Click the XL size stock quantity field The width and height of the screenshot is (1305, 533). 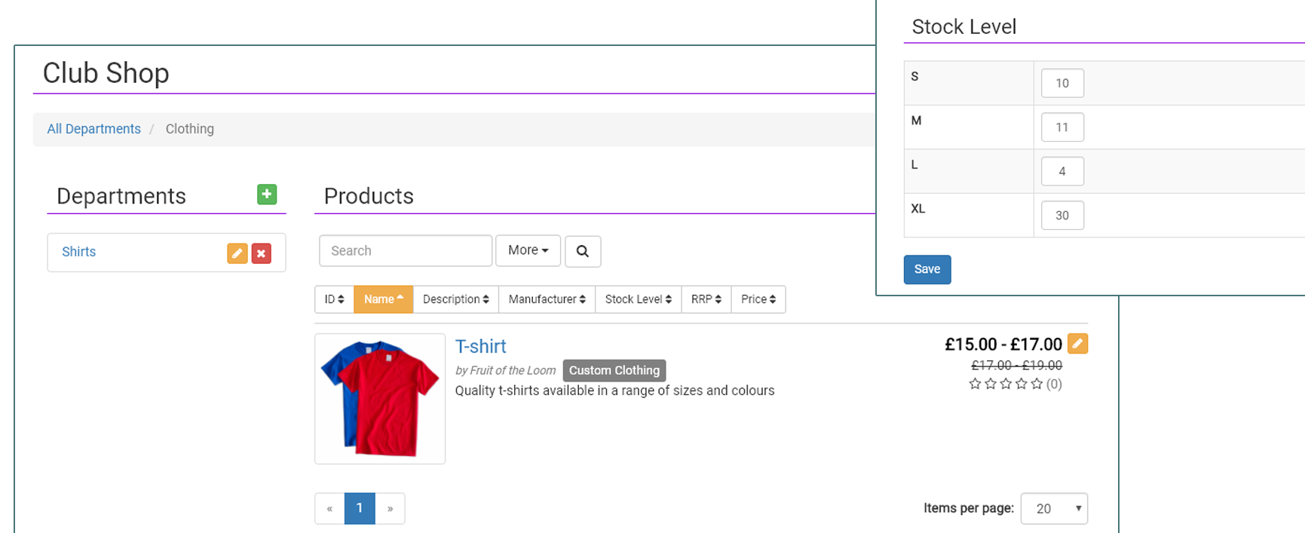[x=1061, y=216]
